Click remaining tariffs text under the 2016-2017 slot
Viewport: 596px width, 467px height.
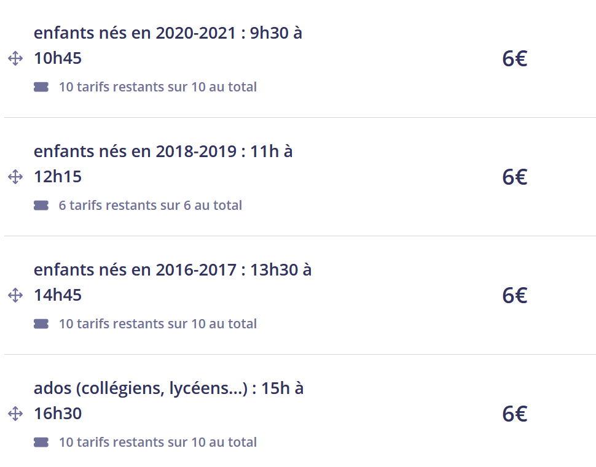(x=158, y=324)
